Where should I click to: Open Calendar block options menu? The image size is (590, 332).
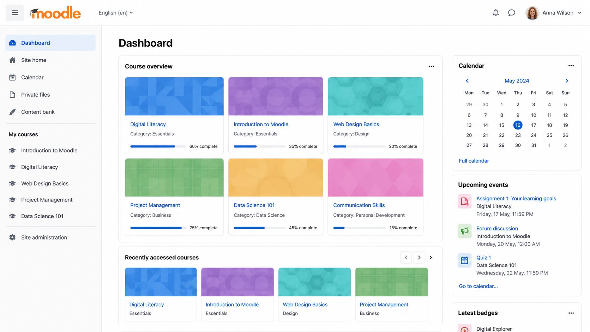point(571,66)
